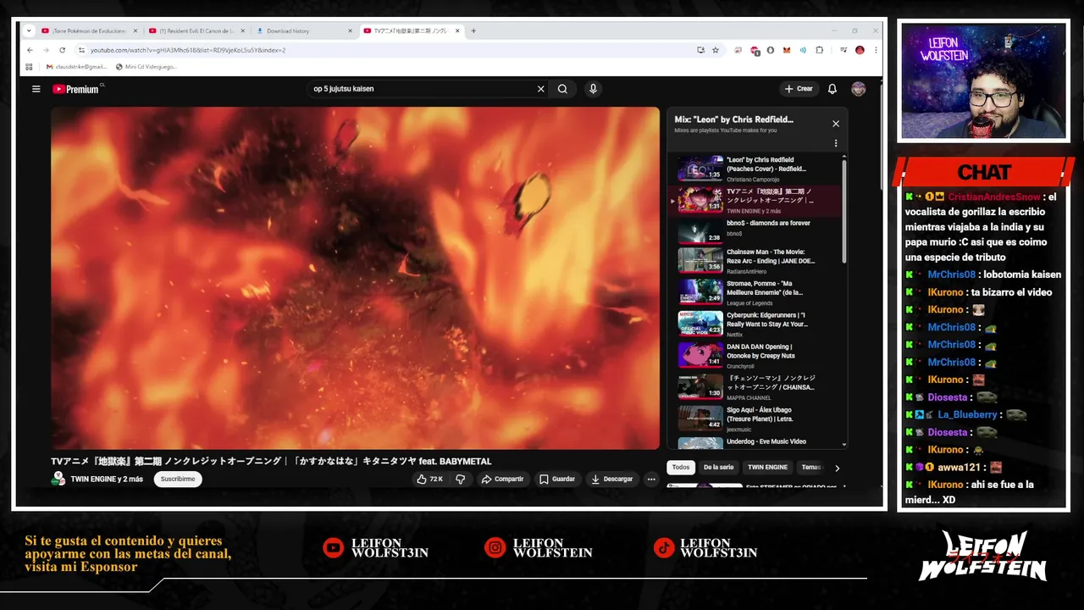
Task: Open the bookmarks apps grid icon
Action: (29, 66)
